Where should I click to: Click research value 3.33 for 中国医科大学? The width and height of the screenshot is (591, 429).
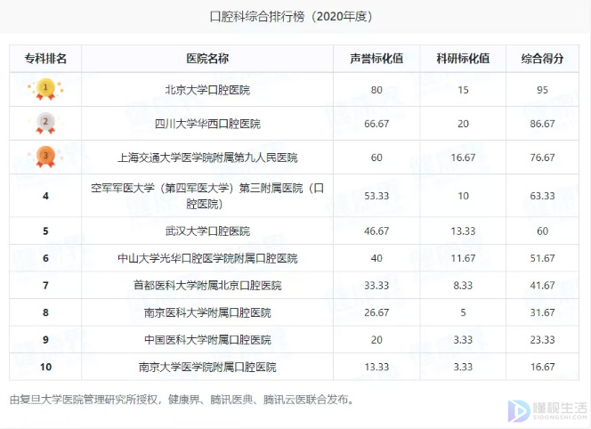click(x=463, y=340)
